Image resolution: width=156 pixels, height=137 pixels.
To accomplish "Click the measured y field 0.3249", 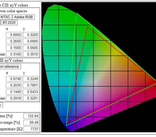I will pyautogui.click(x=31, y=79).
